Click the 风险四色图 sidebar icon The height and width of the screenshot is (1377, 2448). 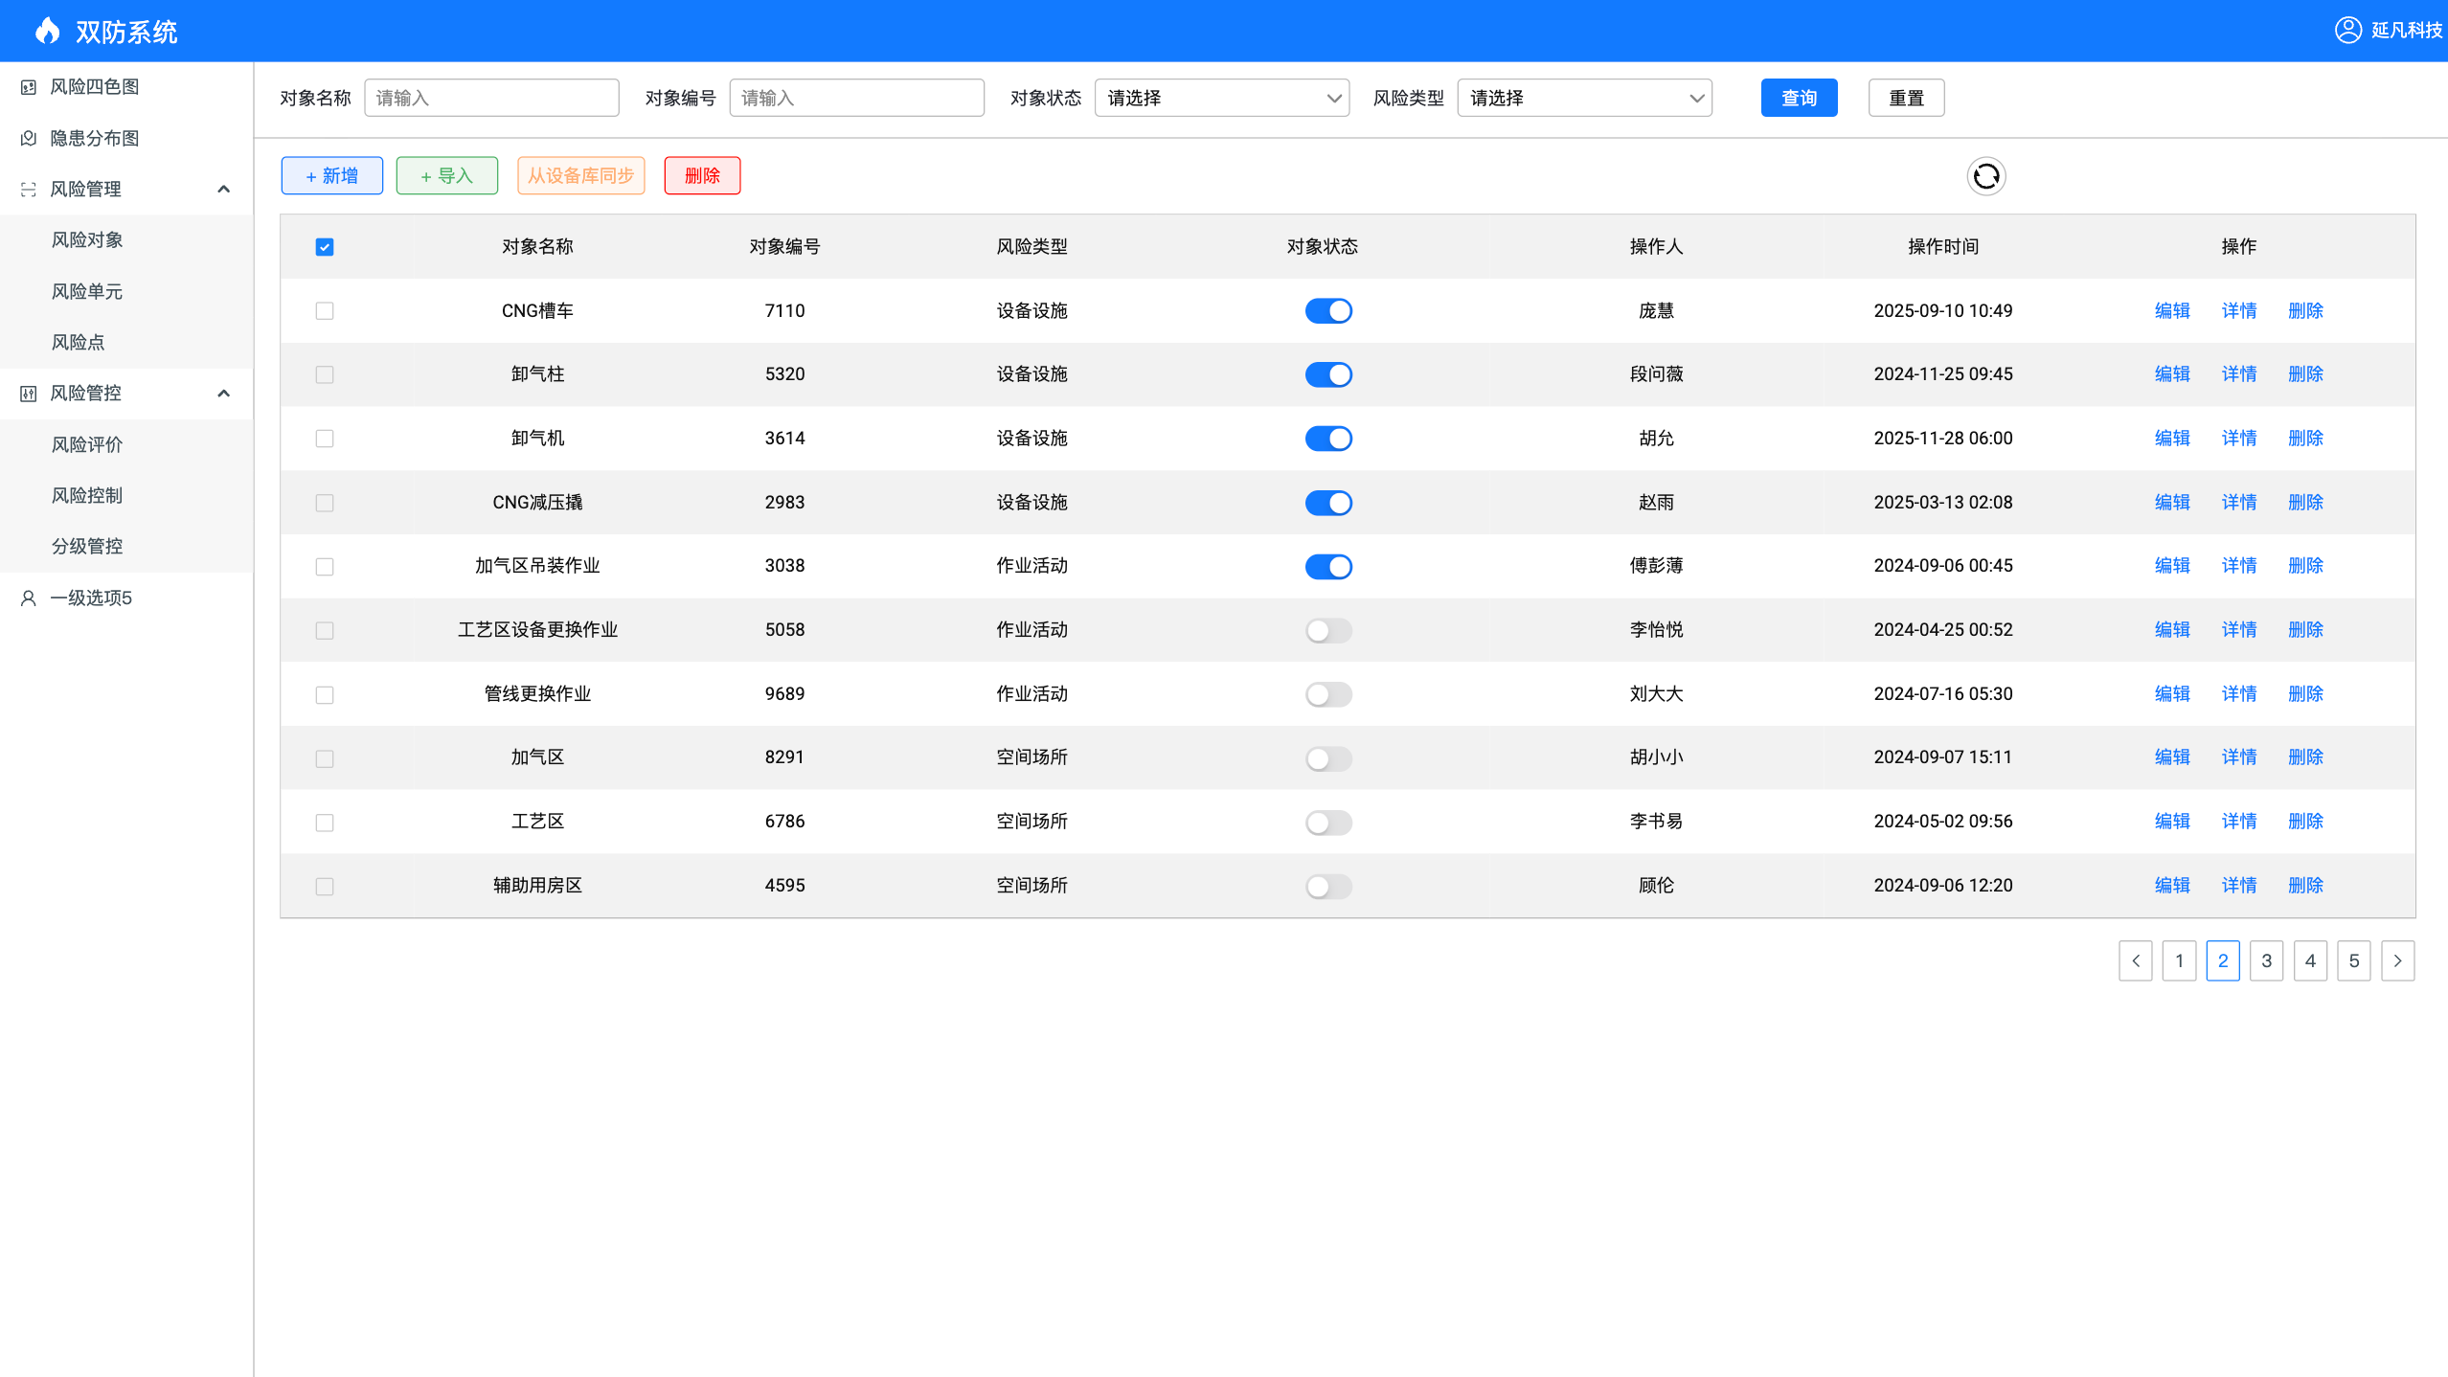coord(29,87)
